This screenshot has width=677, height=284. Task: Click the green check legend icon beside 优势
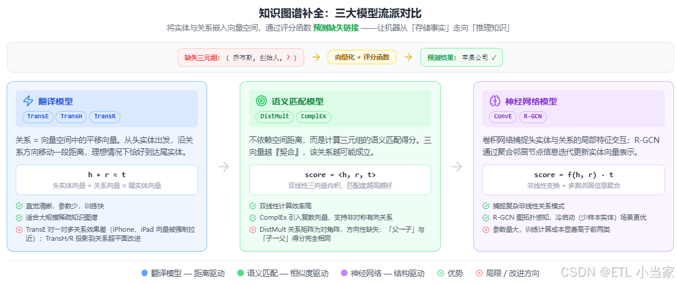(x=440, y=273)
